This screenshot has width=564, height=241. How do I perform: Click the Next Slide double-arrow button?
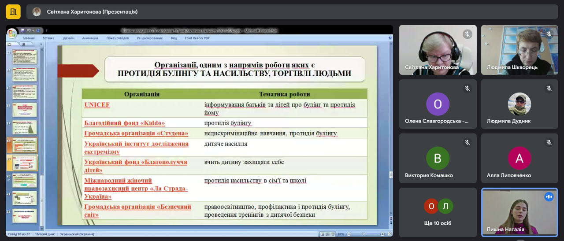[391, 223]
